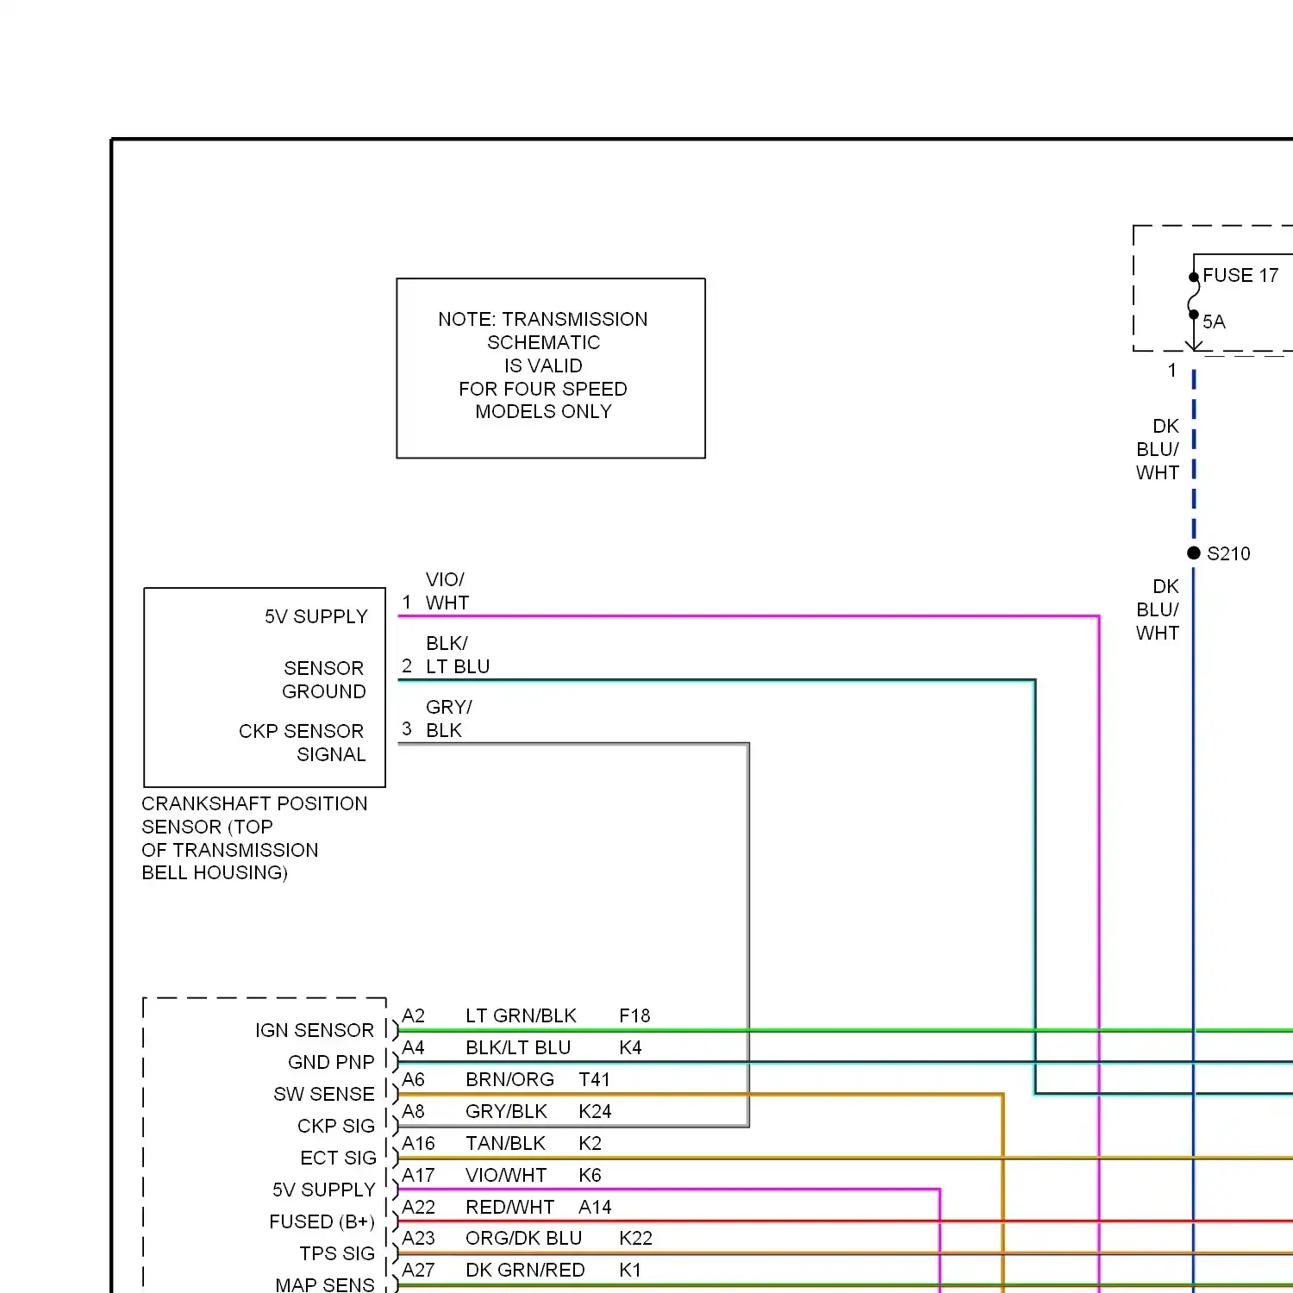Select the VIO/WHT wire at A17

(x=506, y=1175)
